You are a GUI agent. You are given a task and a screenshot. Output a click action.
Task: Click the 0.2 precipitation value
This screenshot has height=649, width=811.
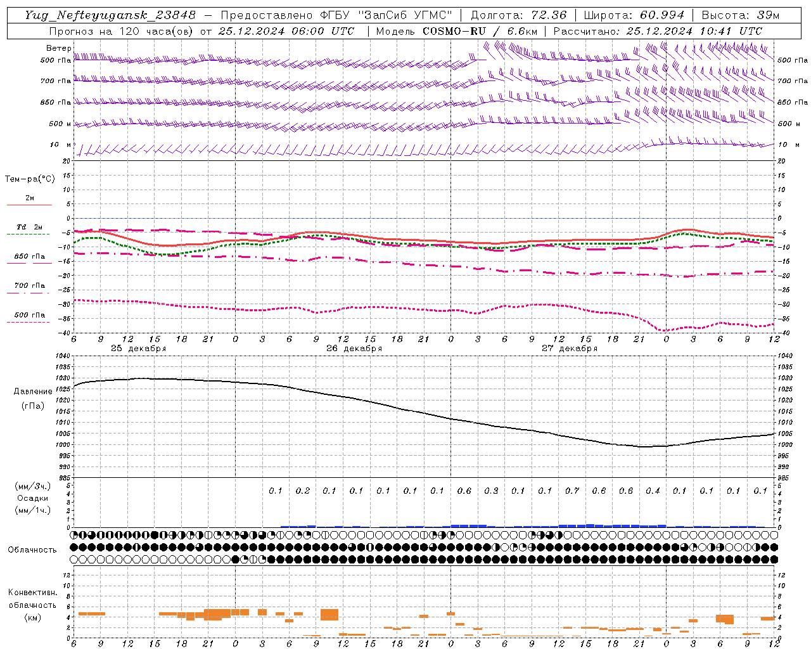(x=303, y=491)
